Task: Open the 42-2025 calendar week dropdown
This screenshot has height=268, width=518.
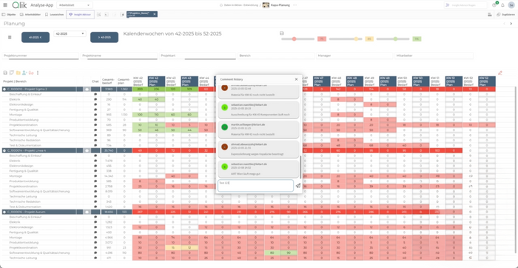Action: point(70,34)
